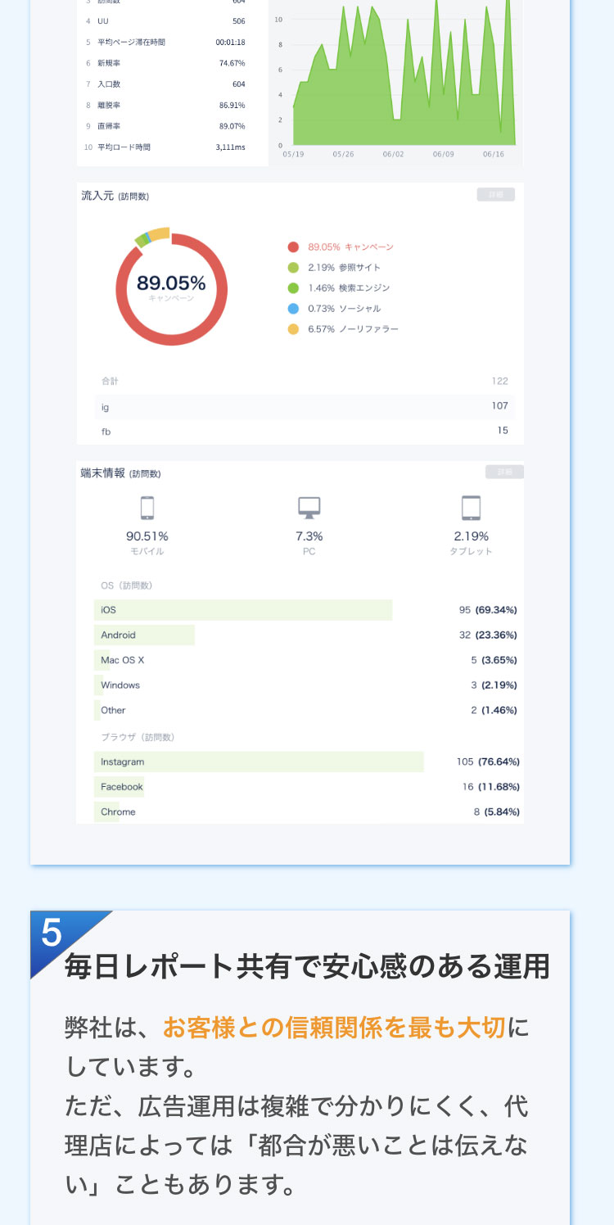Click the red campaign legend dot
This screenshot has width=614, height=1225.
tap(293, 247)
